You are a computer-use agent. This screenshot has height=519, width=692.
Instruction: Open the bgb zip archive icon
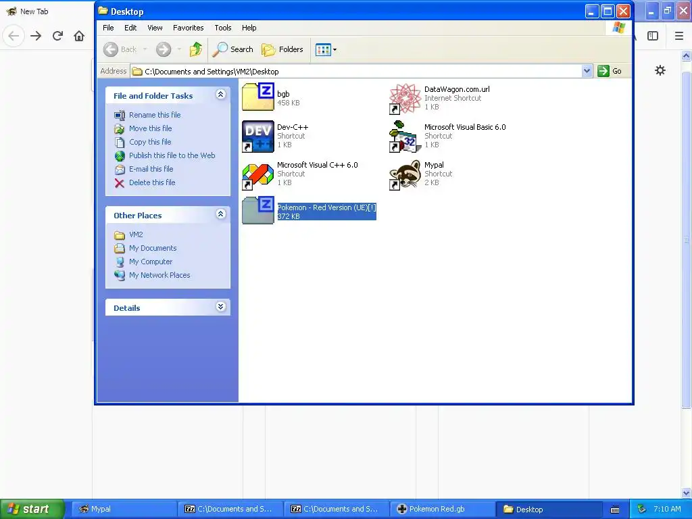point(258,97)
